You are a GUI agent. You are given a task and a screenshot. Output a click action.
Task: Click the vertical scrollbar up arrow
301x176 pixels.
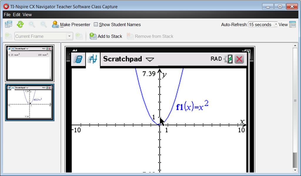(295, 45)
